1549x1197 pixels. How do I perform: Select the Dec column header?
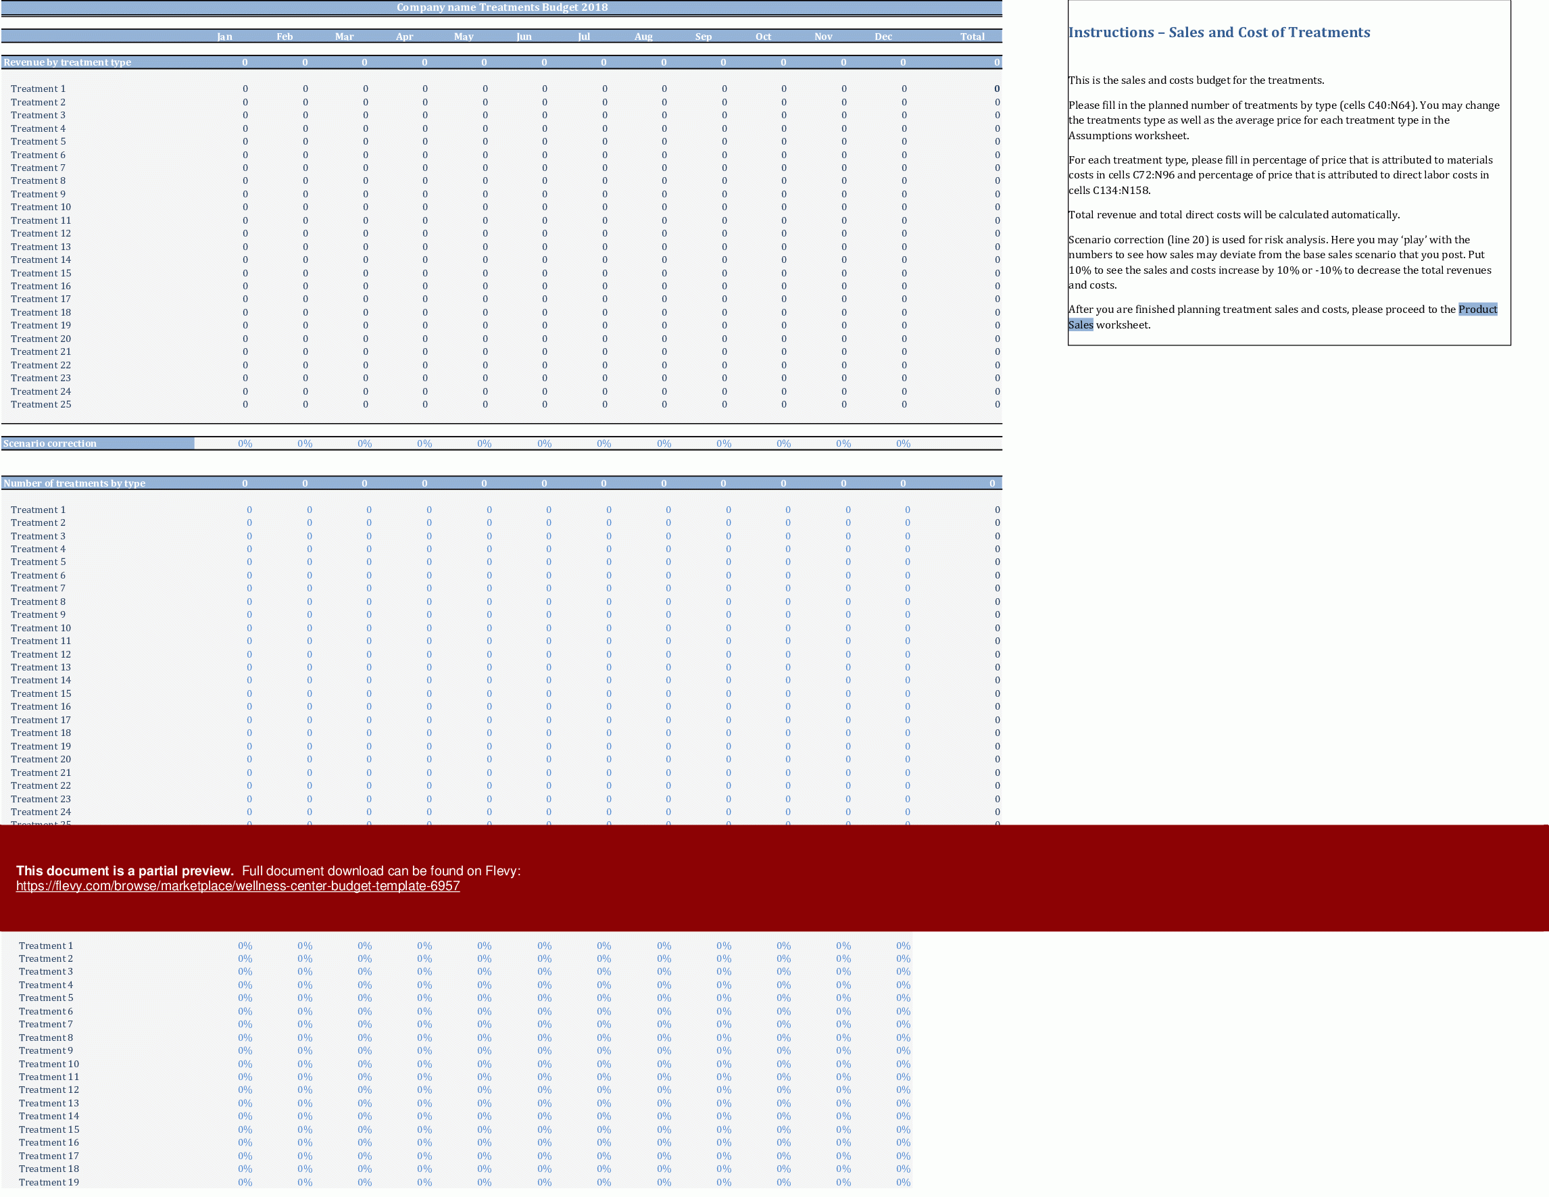[x=883, y=36]
